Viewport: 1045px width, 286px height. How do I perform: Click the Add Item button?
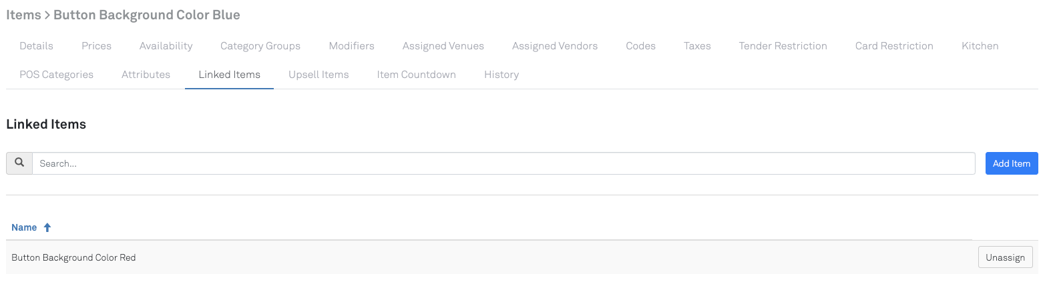tap(1011, 163)
